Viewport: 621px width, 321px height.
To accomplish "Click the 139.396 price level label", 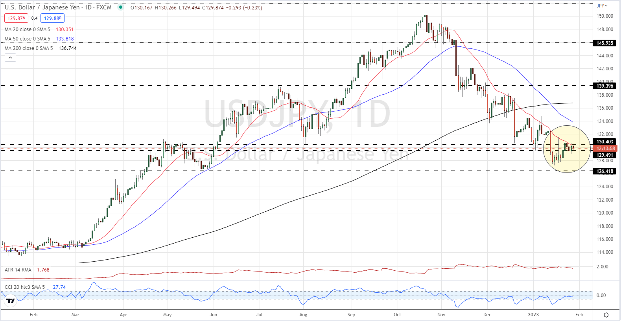I will tap(605, 86).
